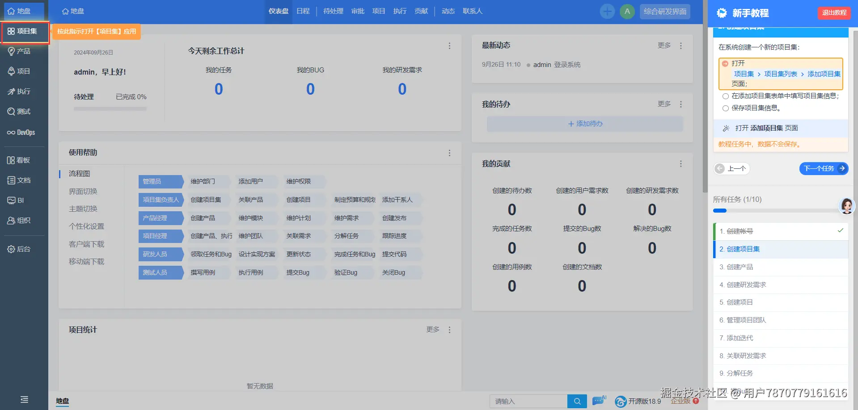Click the 下一个任务 button
858x410 pixels.
click(x=824, y=168)
